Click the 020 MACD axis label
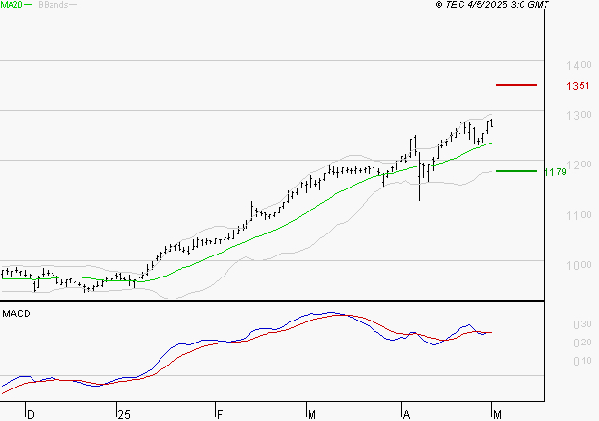599x421 pixels. [583, 343]
